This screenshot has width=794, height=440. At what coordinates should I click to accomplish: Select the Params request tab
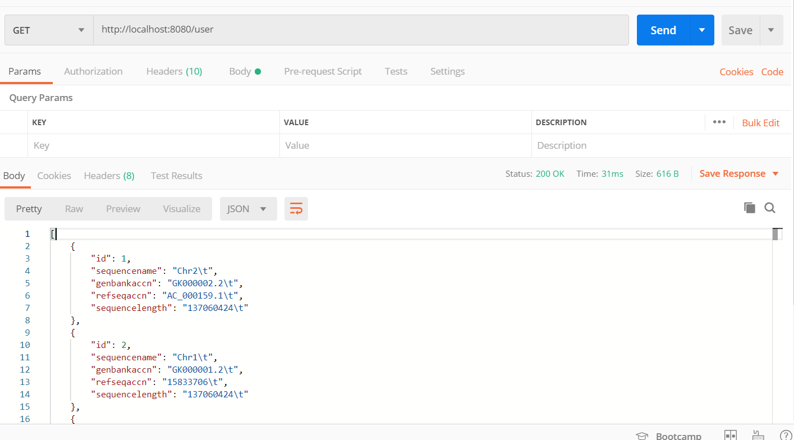point(25,71)
